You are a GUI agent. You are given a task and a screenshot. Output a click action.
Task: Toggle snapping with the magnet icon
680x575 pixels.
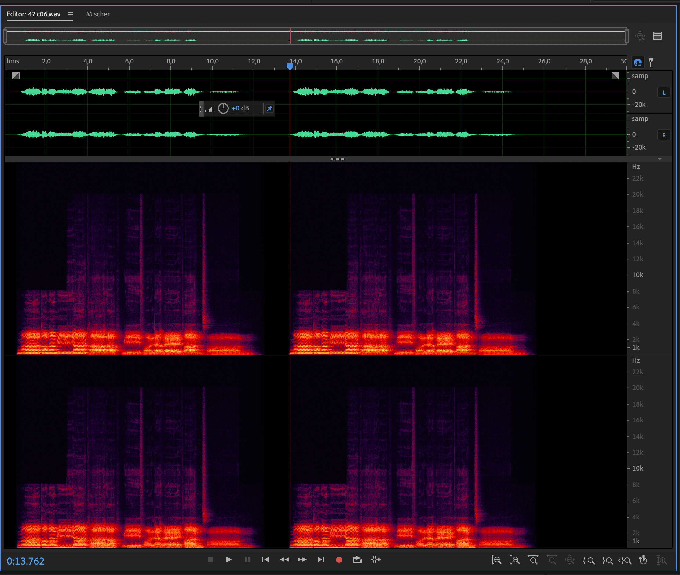tap(638, 62)
